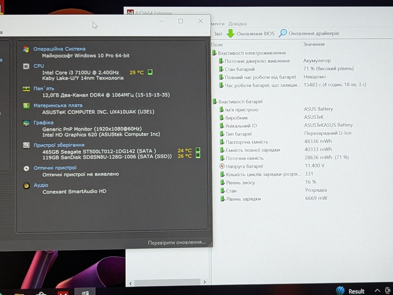Click the green status icon next to 29 °C
The width and height of the screenshot is (393, 295).
pos(150,72)
